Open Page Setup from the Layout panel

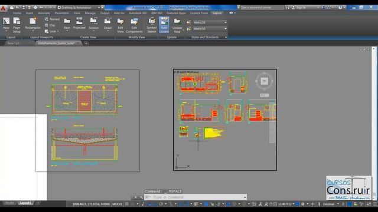point(17,25)
